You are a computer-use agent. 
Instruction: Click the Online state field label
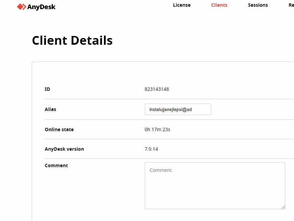(59, 129)
